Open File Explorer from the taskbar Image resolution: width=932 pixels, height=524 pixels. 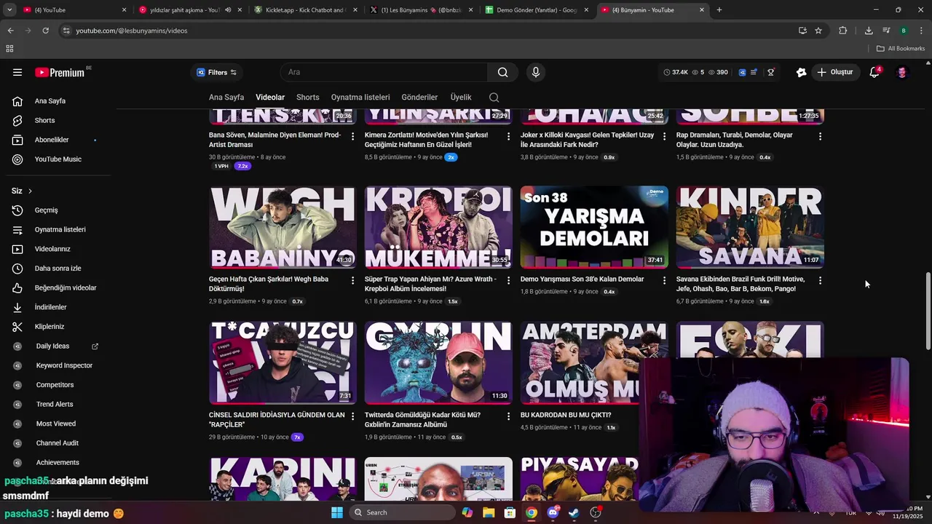tap(489, 512)
